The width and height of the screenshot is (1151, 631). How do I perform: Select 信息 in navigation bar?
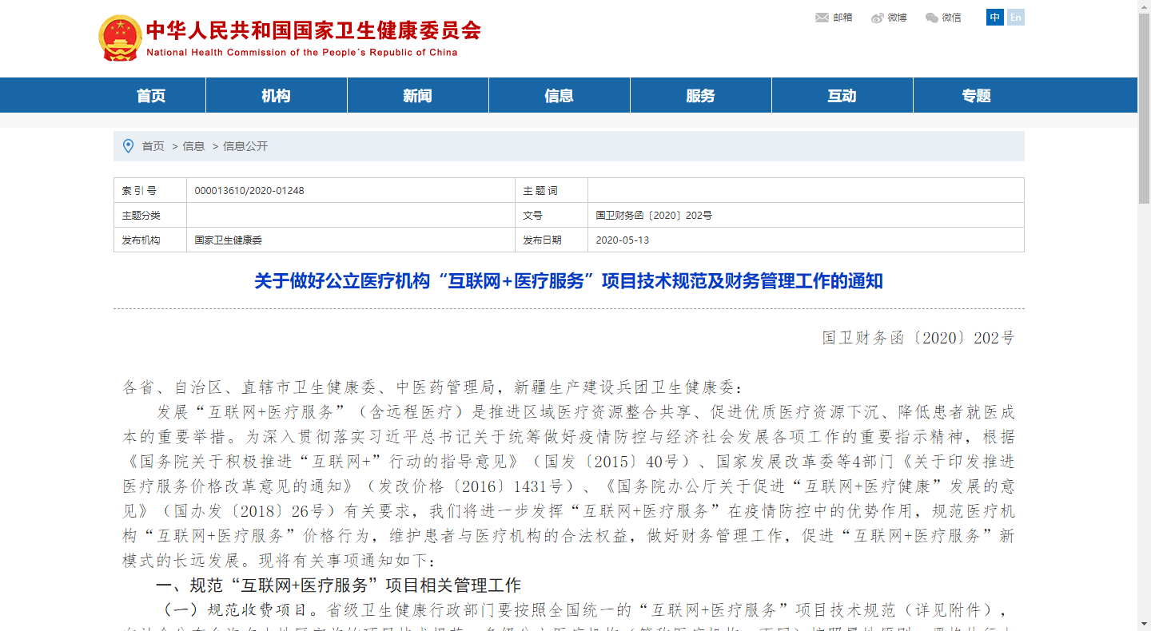pos(559,96)
